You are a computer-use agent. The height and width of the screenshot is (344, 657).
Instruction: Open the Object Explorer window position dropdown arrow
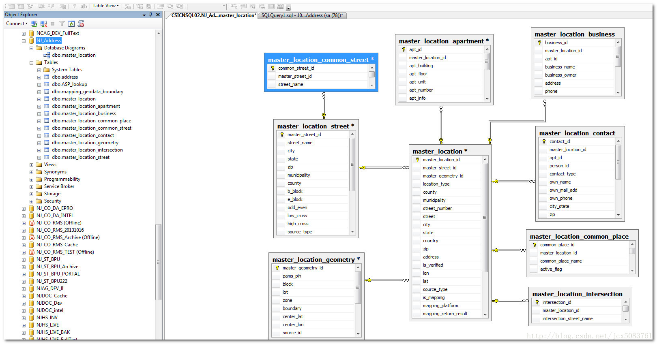click(x=144, y=15)
